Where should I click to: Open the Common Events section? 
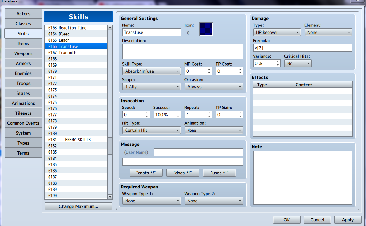click(x=23, y=123)
